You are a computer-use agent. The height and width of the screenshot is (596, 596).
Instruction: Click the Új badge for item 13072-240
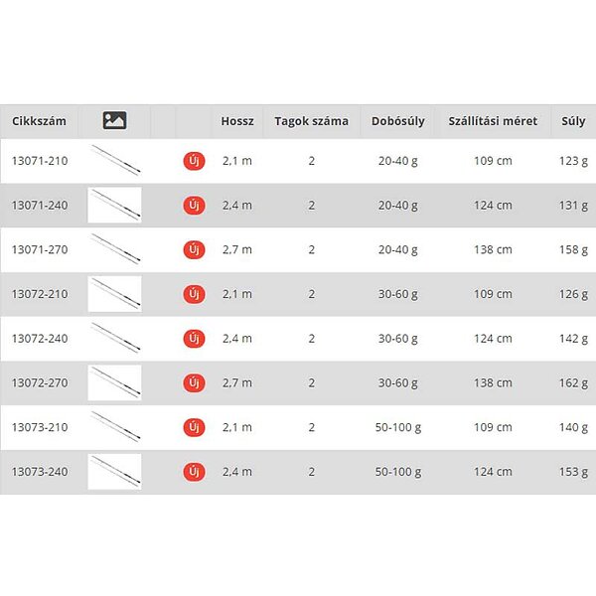point(193,339)
